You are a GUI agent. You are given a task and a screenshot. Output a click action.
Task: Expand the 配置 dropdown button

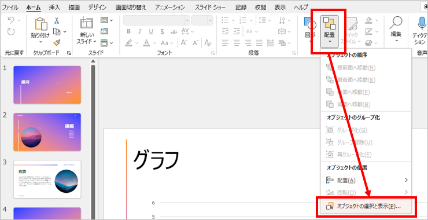[330, 31]
